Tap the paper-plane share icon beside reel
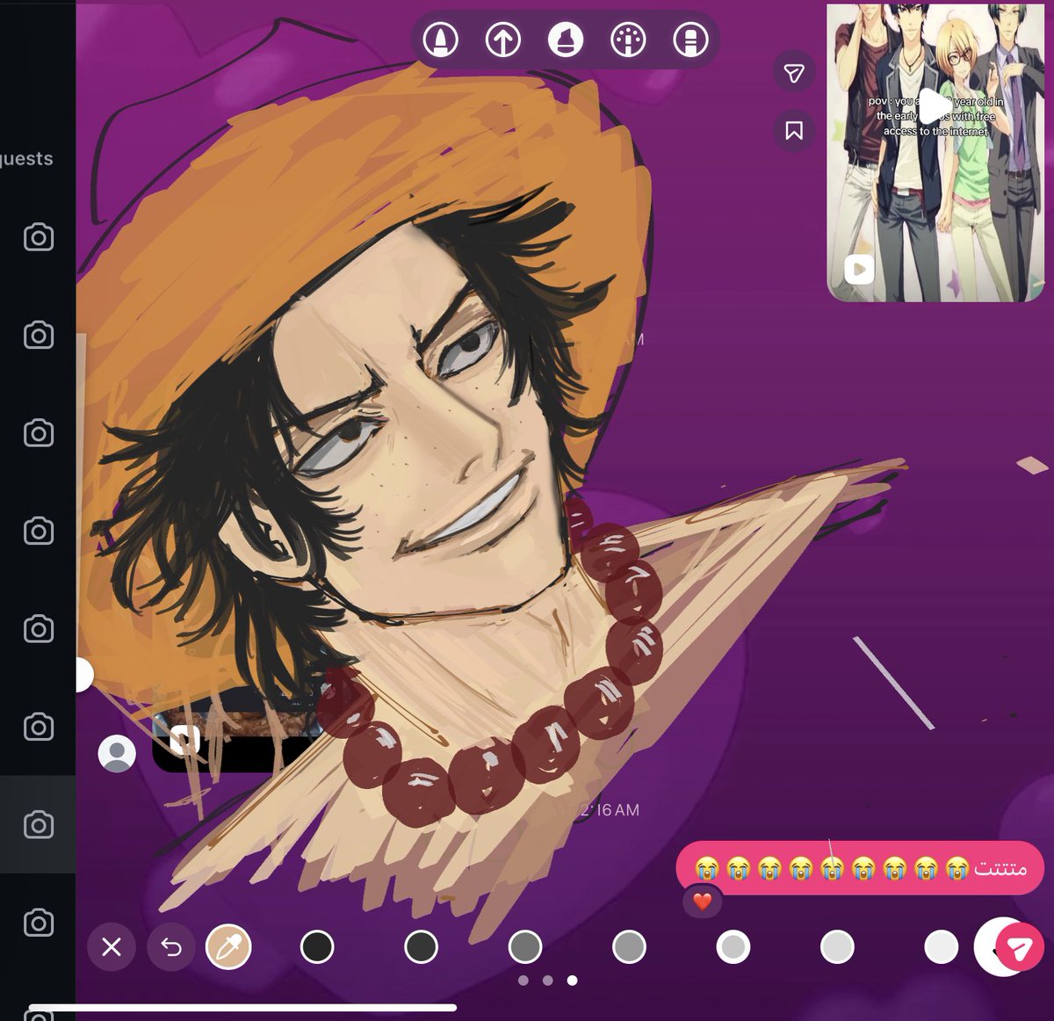 point(794,73)
